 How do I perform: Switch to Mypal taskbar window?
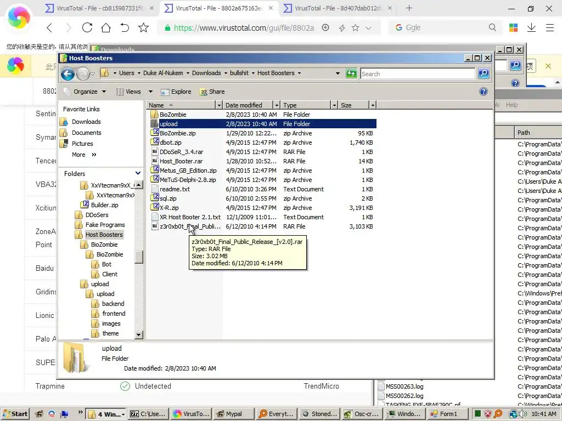point(233,414)
